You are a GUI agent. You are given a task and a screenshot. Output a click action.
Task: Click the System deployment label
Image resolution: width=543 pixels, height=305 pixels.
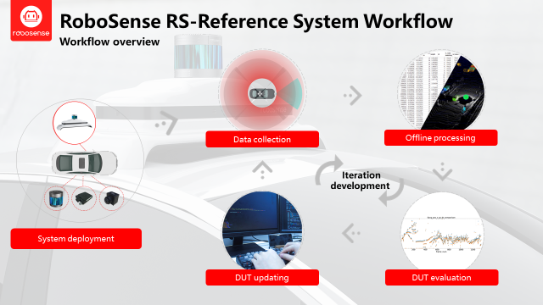point(76,239)
